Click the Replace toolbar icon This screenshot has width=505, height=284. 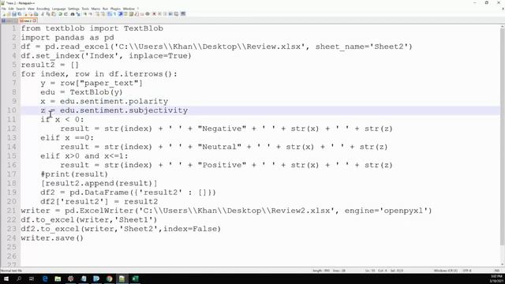(78, 14)
